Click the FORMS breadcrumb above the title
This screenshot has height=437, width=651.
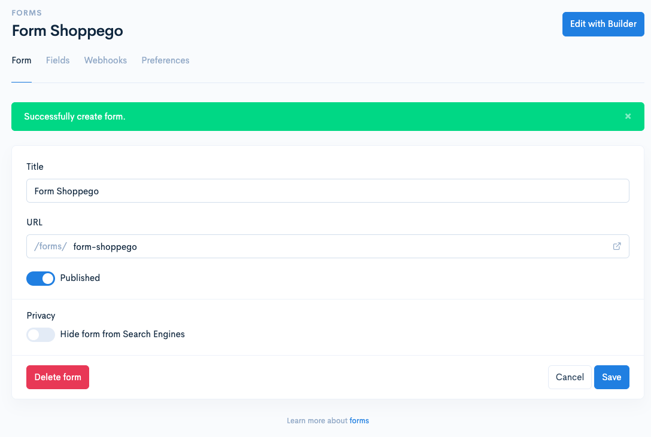coord(26,13)
